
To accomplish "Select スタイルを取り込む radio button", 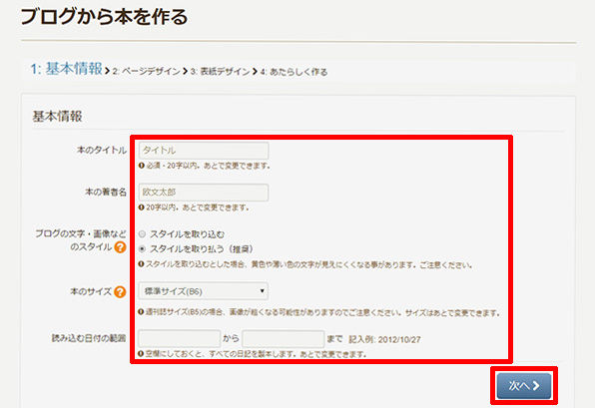I will (x=142, y=234).
